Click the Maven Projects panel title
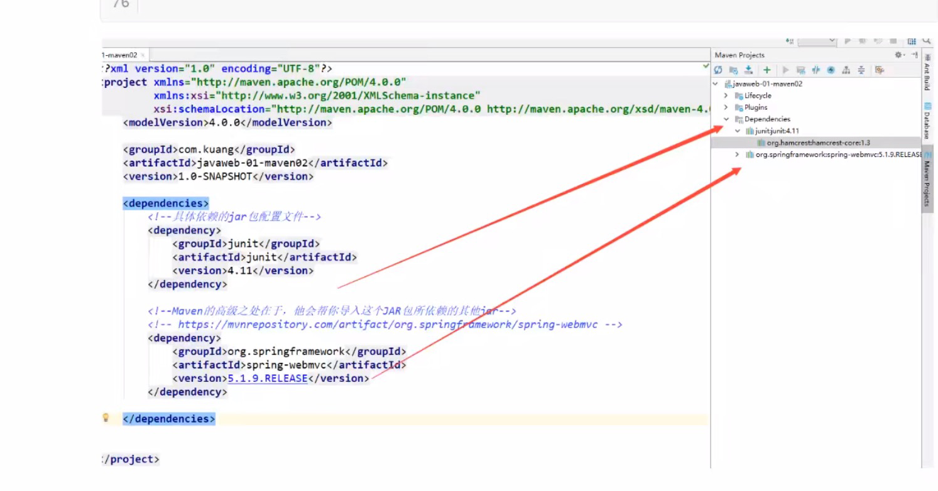The image size is (938, 491). point(739,55)
